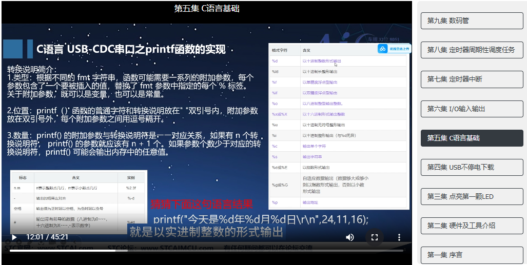This screenshot has height=265, width=527.
Task: Seek along the video progress bar
Action: 206,250
